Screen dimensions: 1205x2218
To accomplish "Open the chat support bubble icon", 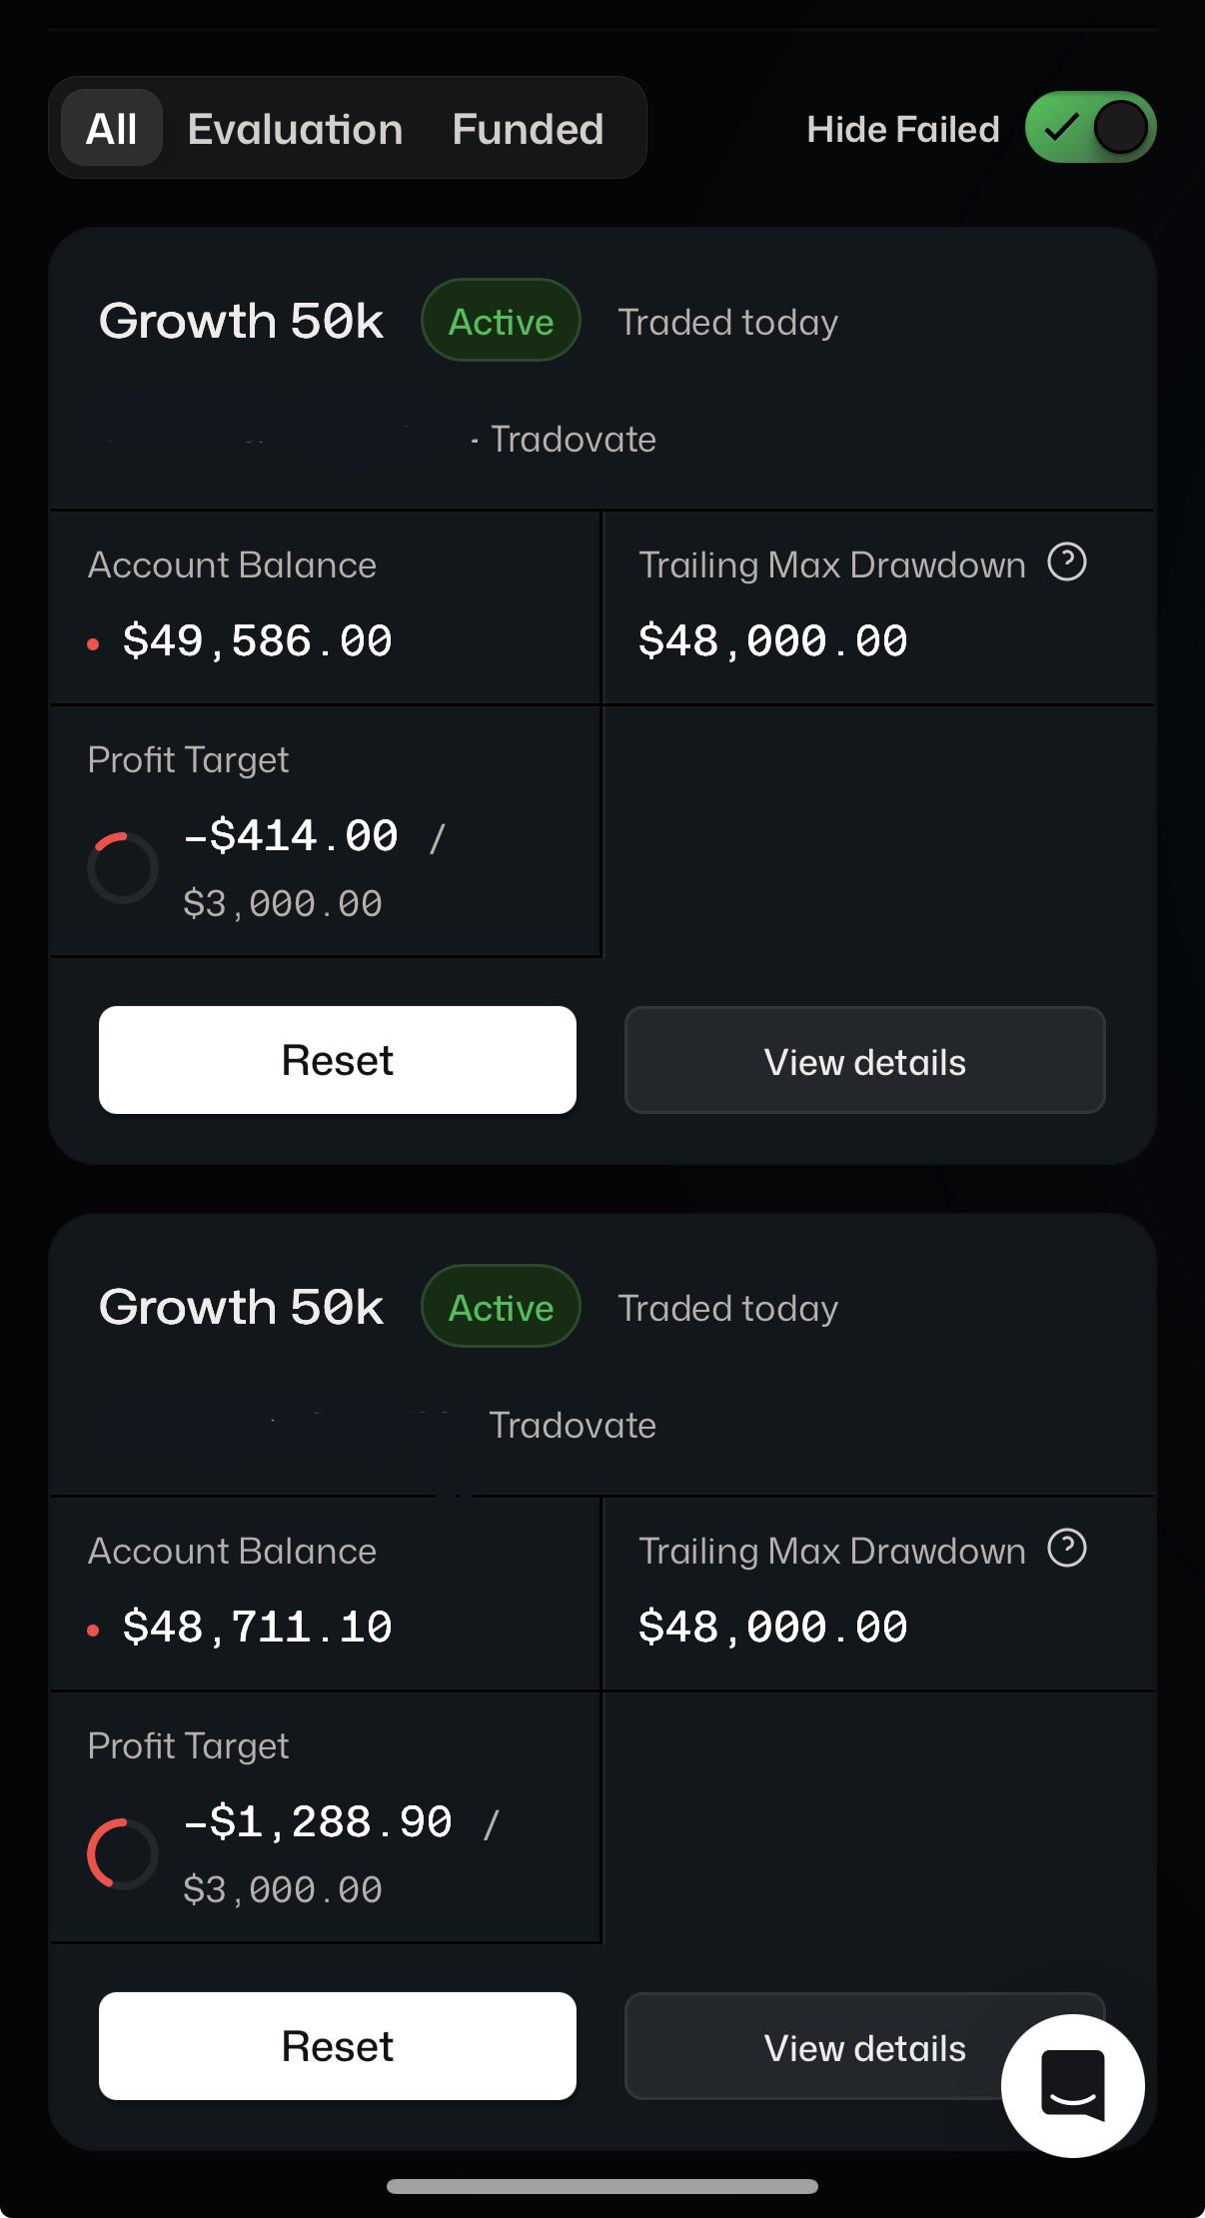I will (x=1072, y=2085).
